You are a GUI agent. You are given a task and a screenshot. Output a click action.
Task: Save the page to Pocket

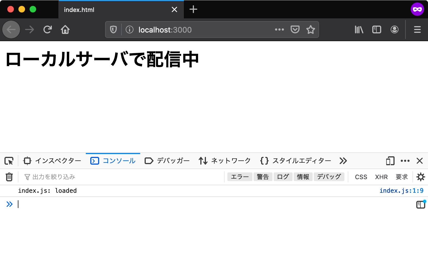295,29
